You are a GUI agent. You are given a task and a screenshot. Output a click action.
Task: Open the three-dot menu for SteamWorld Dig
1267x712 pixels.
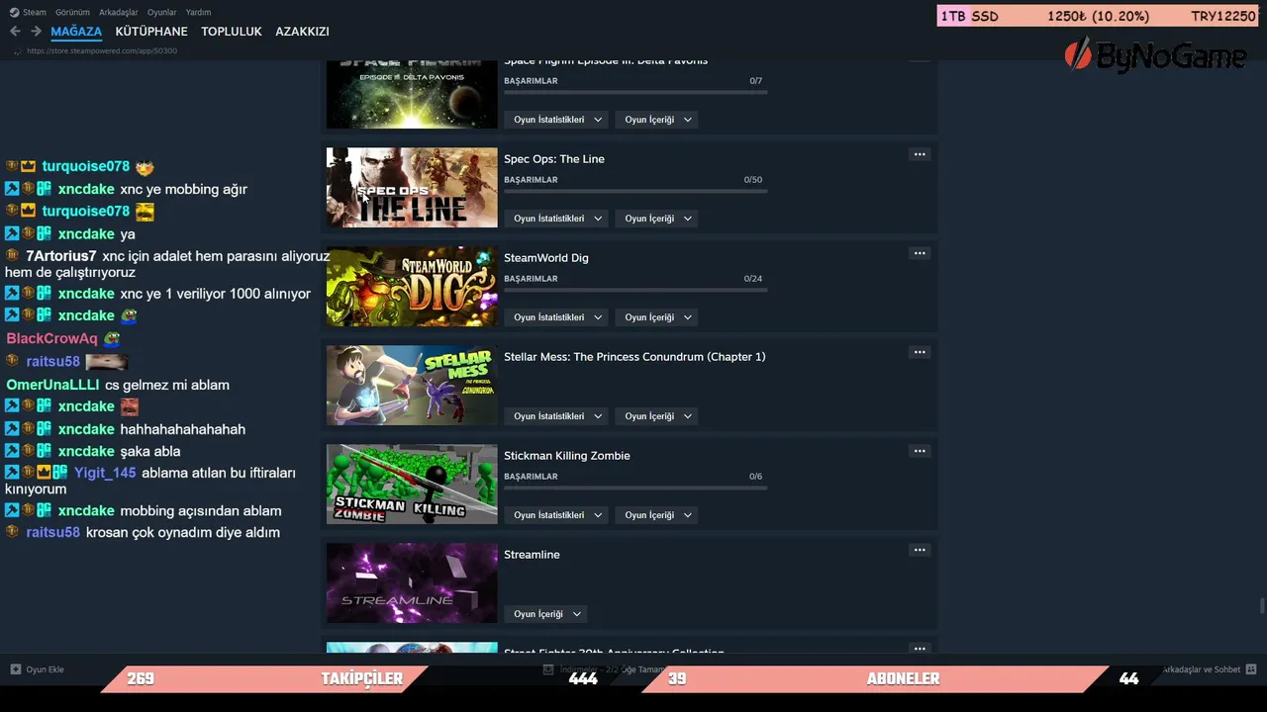coord(920,253)
